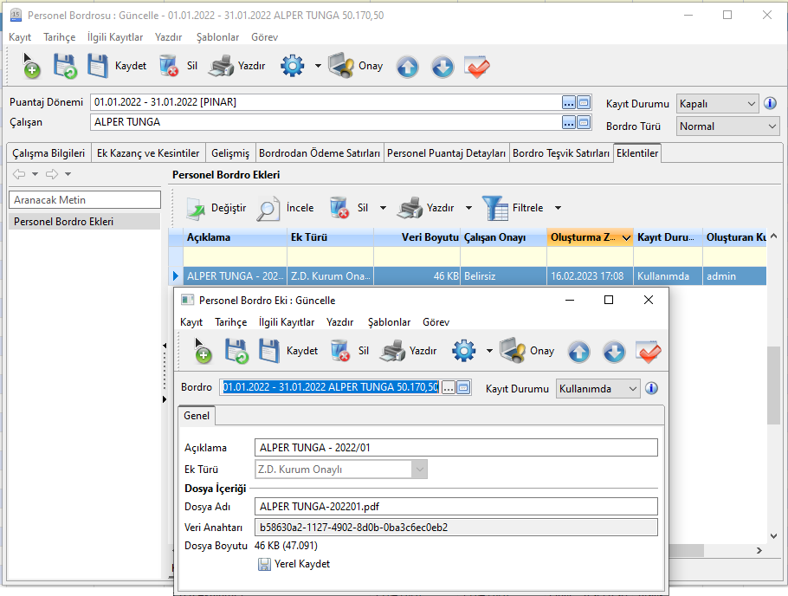The height and width of the screenshot is (596, 788).
Task: Click the blue down arrow in dialog toolbar
Action: click(614, 352)
